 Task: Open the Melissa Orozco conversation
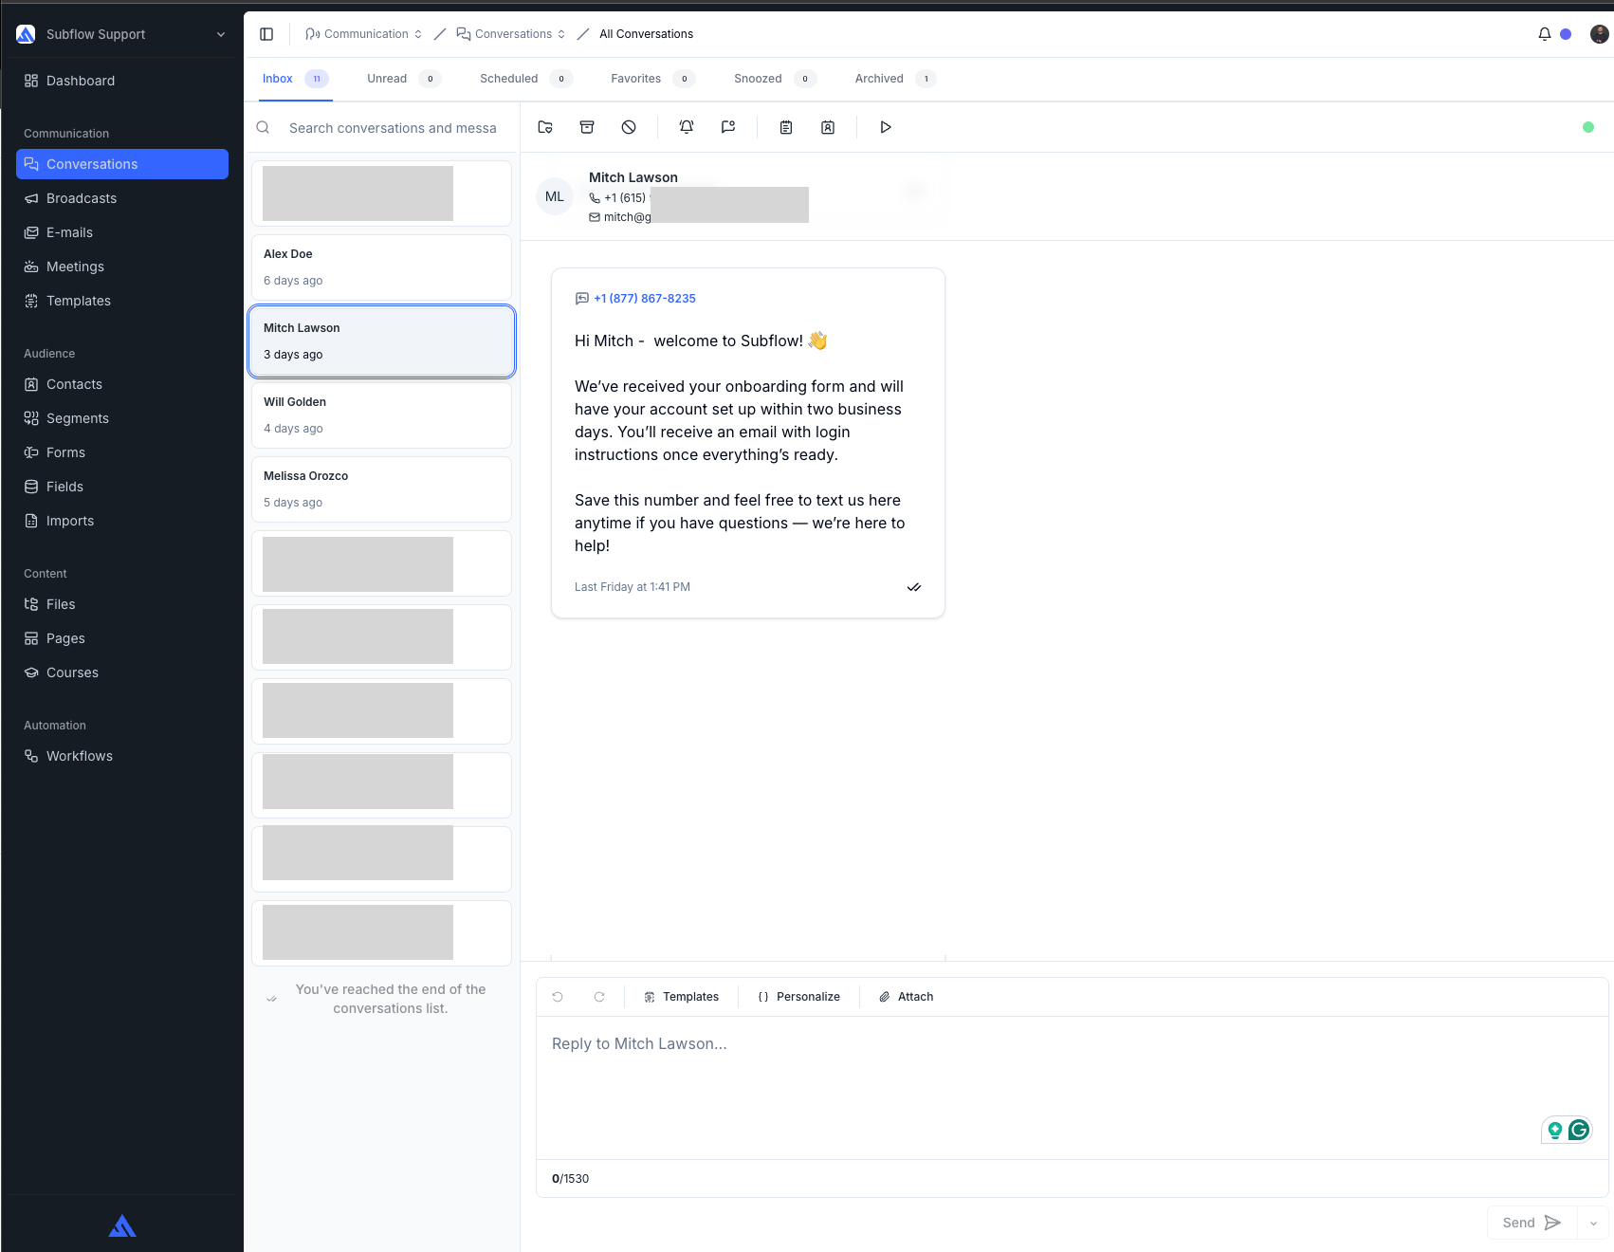click(x=381, y=489)
